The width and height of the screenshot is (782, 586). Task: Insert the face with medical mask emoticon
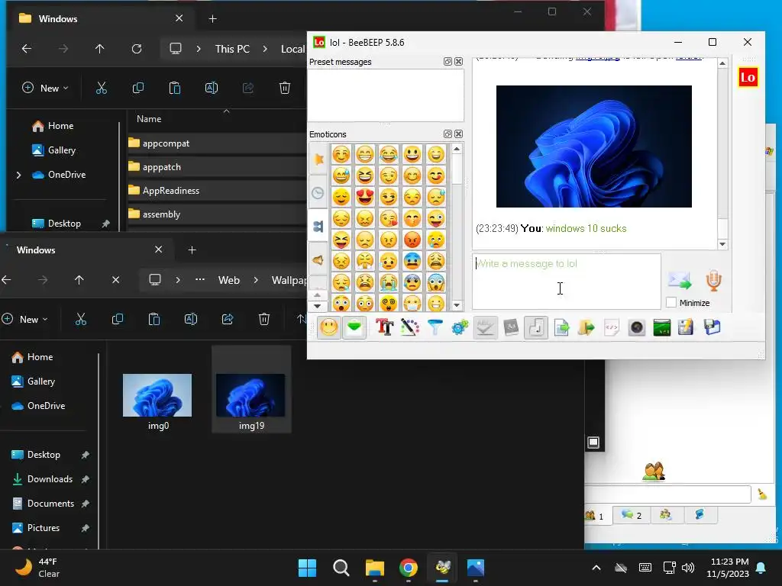(412, 303)
